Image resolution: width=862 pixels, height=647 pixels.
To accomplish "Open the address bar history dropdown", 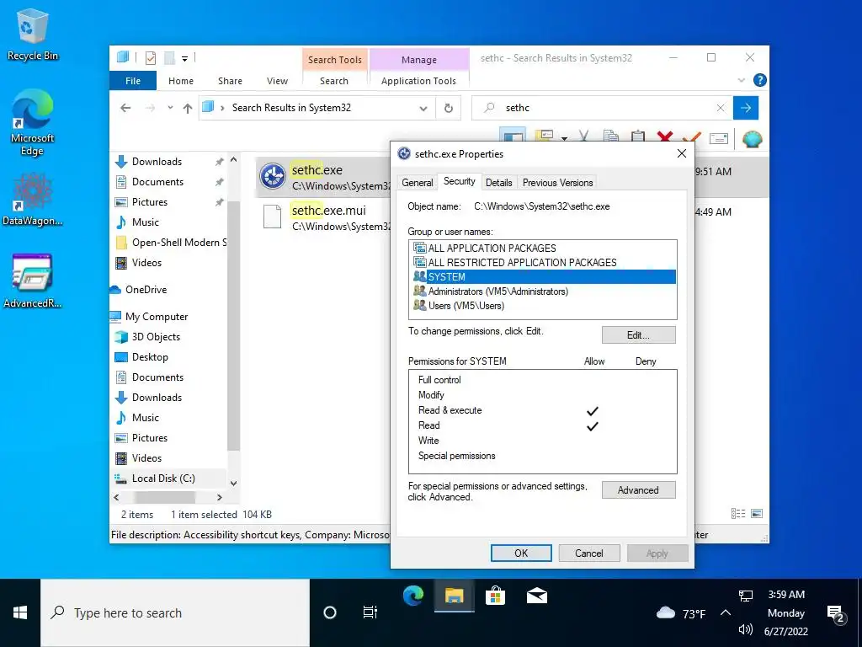I will 423,109.
